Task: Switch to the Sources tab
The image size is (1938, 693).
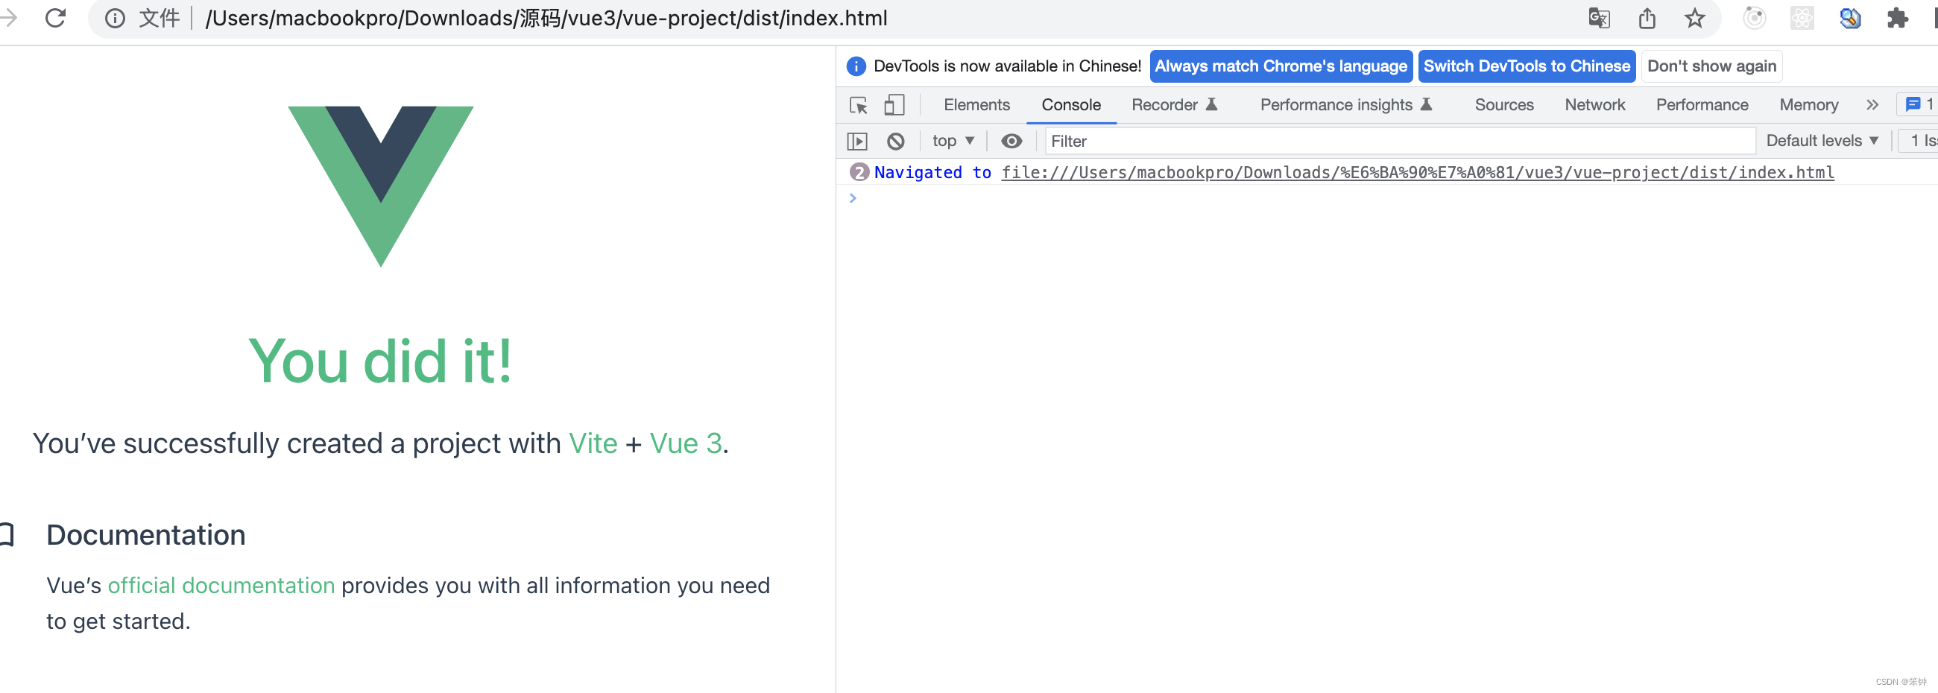Action: click(1503, 105)
